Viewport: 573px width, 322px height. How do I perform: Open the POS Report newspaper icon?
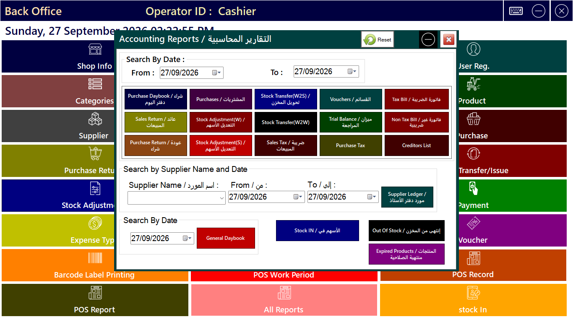coord(95,293)
